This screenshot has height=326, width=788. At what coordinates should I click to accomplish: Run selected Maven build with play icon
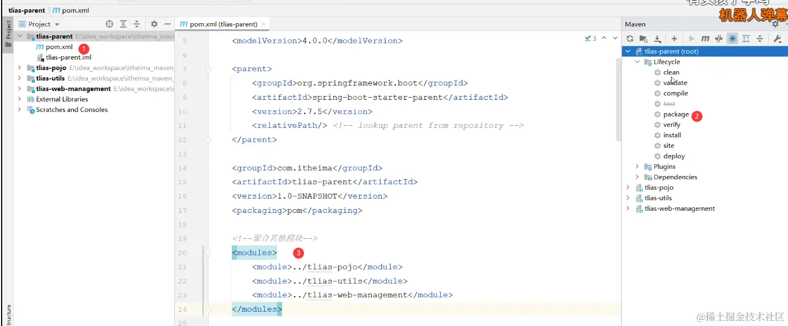[x=691, y=39]
